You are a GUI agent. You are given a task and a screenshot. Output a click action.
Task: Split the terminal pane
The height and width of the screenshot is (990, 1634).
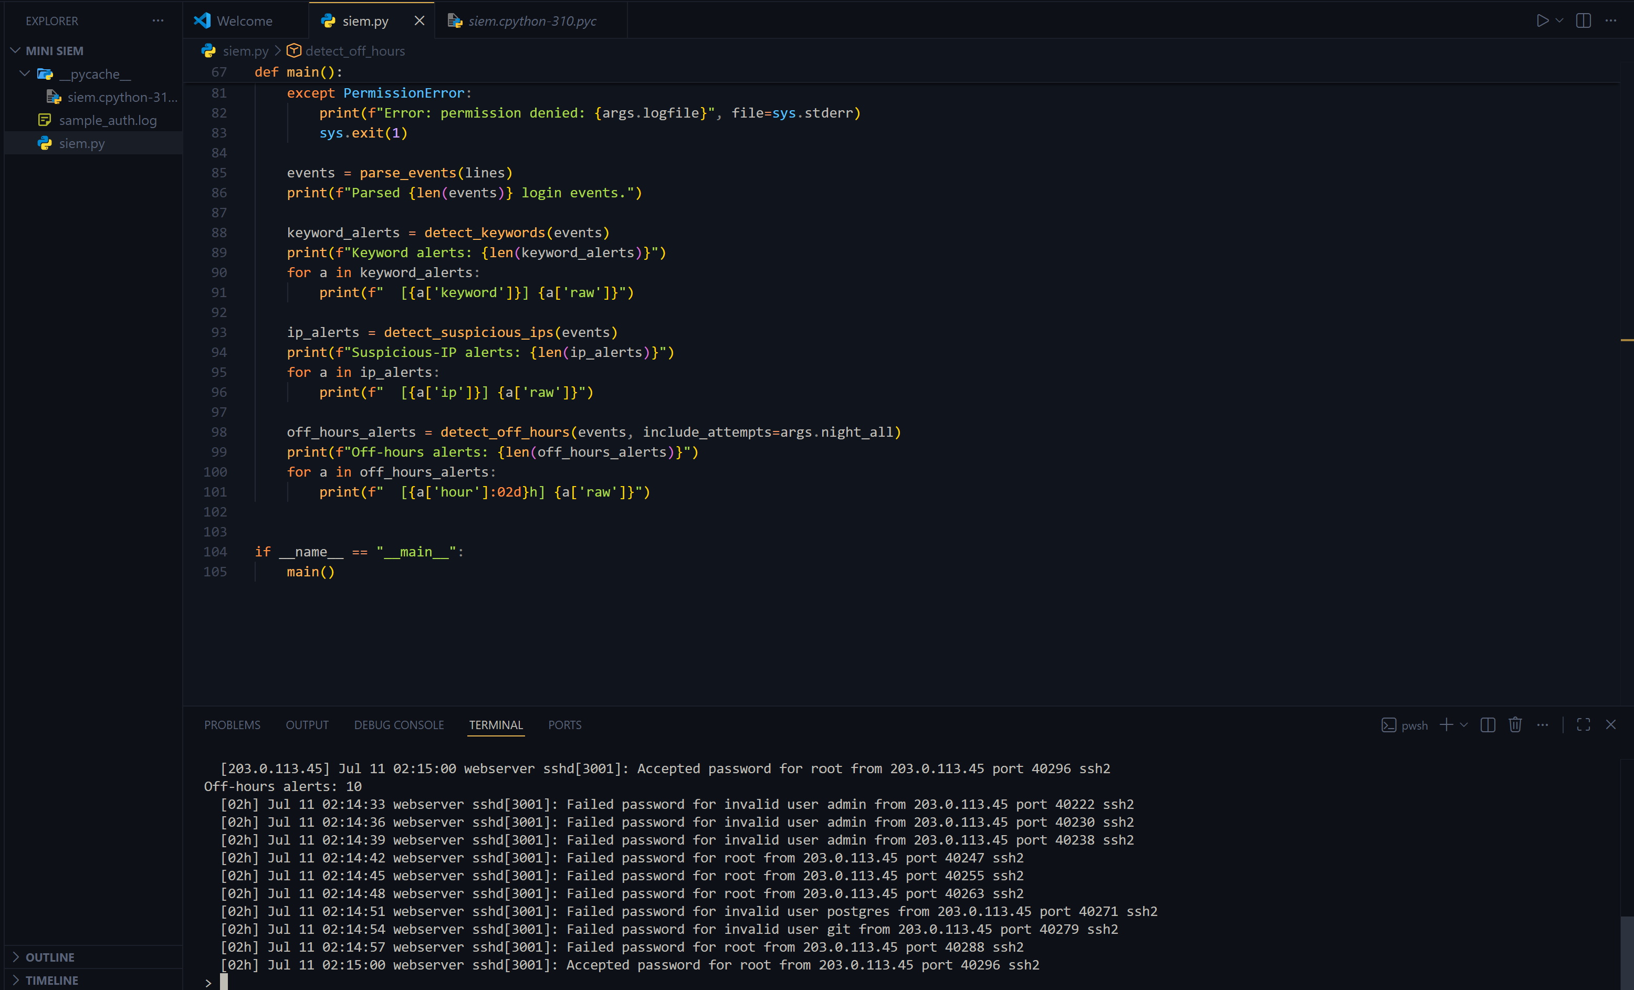tap(1488, 725)
